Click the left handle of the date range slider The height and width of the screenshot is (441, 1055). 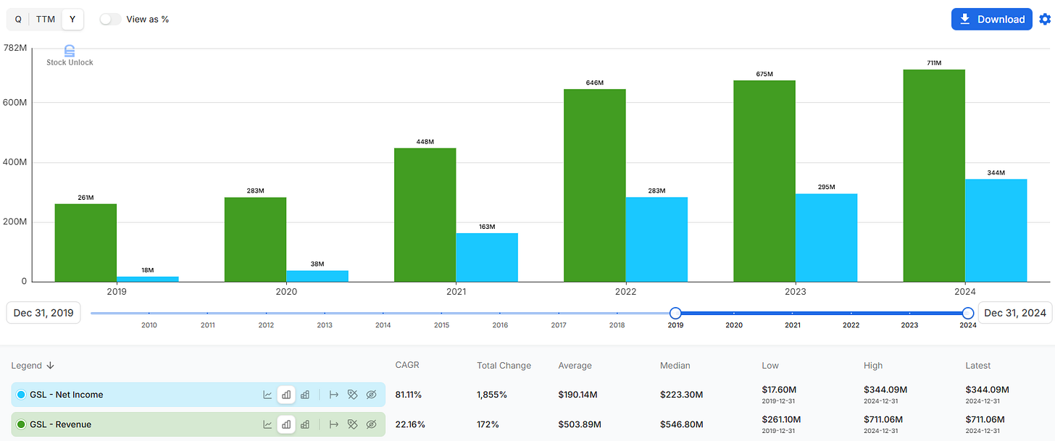tap(675, 313)
